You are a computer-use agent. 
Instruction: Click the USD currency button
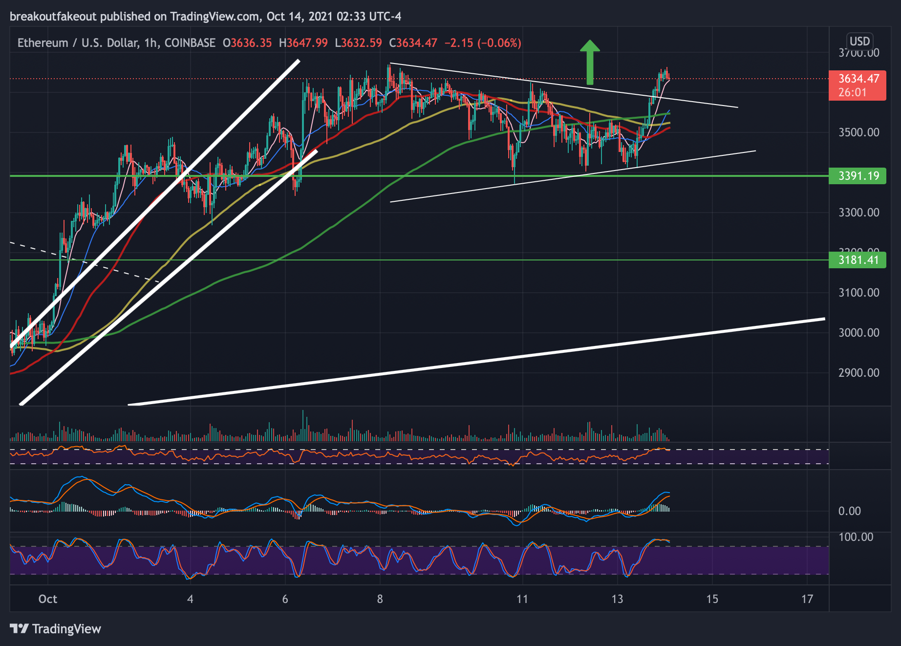pyautogui.click(x=859, y=41)
